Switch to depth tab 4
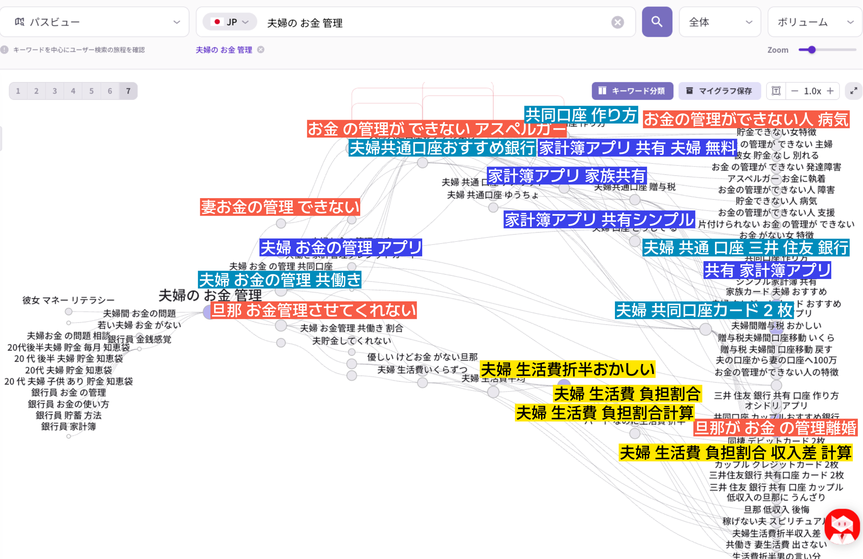Image resolution: width=863 pixels, height=559 pixels. point(73,90)
